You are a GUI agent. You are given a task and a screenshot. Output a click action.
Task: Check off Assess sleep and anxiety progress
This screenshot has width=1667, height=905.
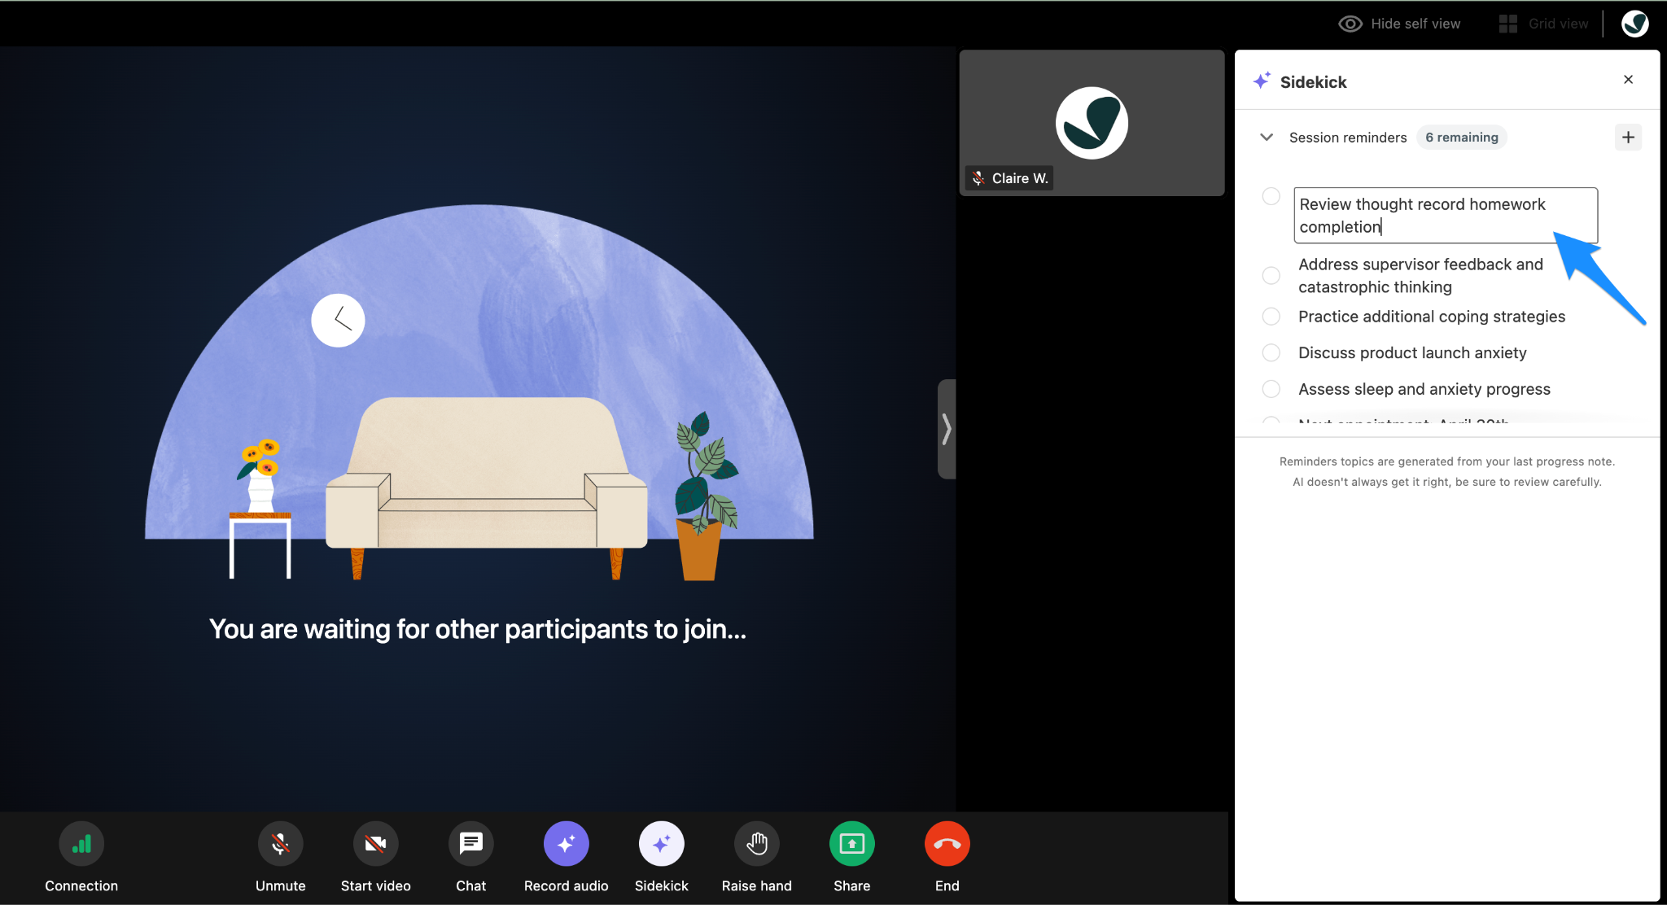[1271, 388]
